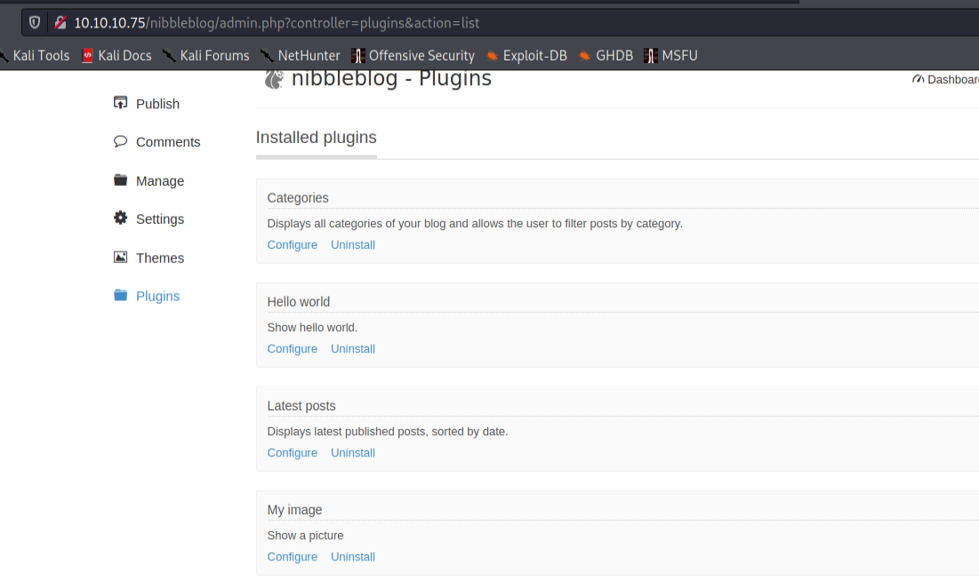979x588 pixels.
Task: Select the Publish icon in the sidebar
Action: (120, 102)
